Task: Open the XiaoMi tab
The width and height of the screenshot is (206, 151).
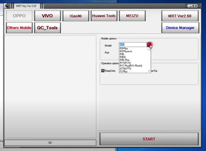Action: pyautogui.click(x=75, y=16)
